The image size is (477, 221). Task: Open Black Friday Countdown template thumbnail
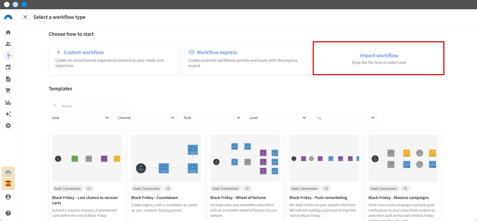[x=166, y=158]
